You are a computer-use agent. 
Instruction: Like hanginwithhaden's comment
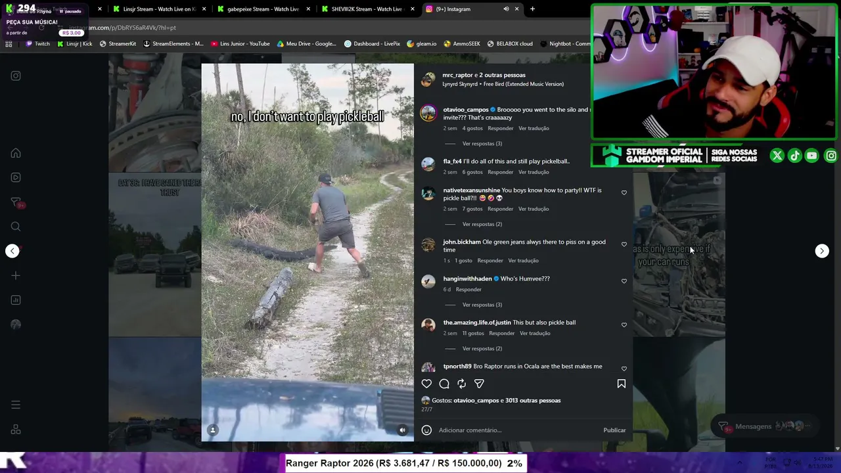point(624,281)
